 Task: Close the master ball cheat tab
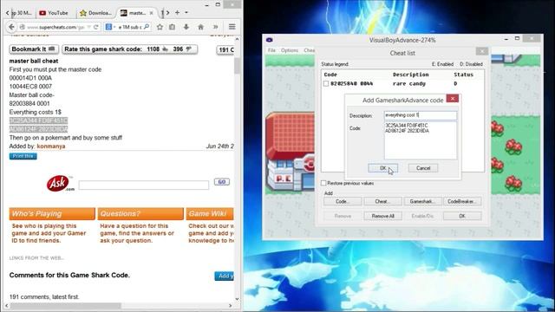click(x=151, y=13)
